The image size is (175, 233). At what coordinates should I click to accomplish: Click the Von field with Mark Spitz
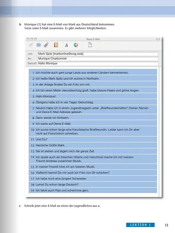(98, 54)
